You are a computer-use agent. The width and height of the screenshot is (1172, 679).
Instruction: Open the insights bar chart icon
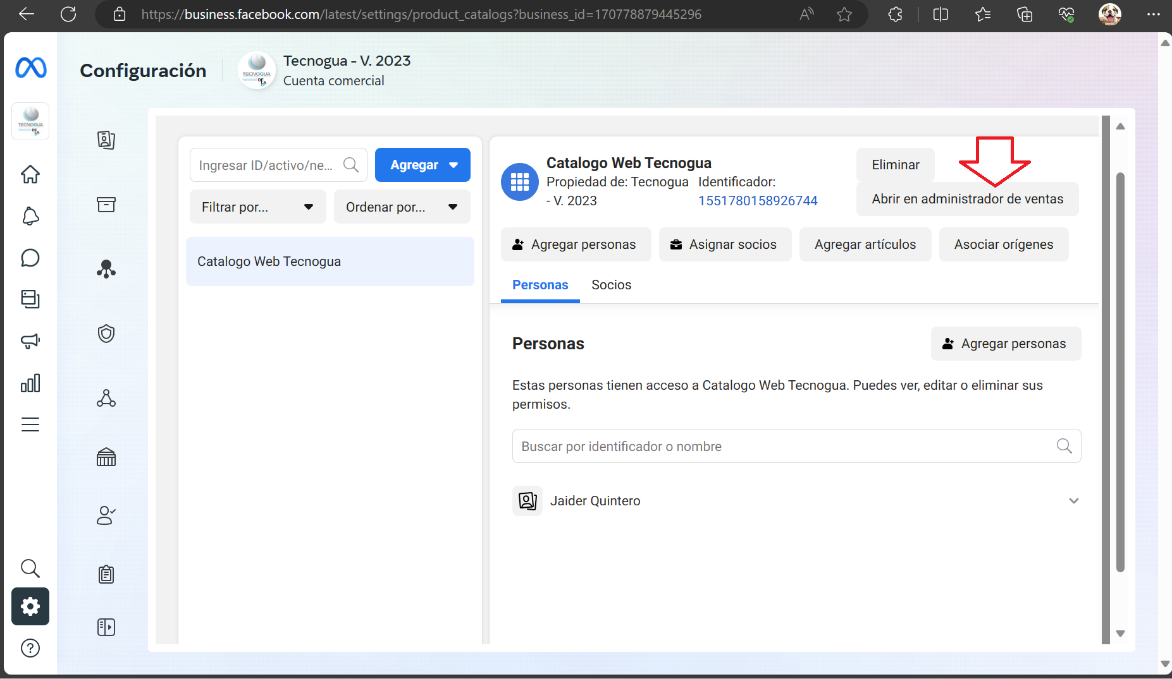tap(30, 383)
